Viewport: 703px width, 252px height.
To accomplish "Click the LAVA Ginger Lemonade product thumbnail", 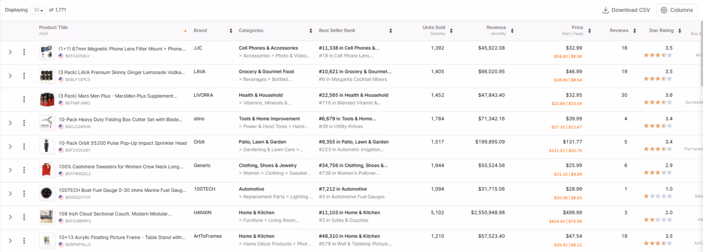I will (x=46, y=76).
